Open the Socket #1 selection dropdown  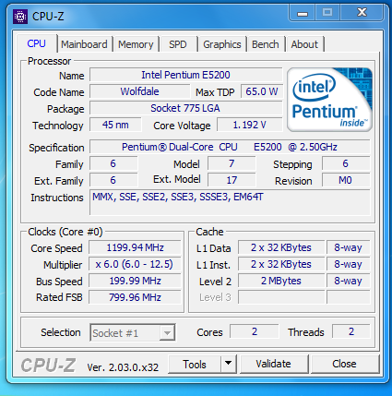(133, 332)
